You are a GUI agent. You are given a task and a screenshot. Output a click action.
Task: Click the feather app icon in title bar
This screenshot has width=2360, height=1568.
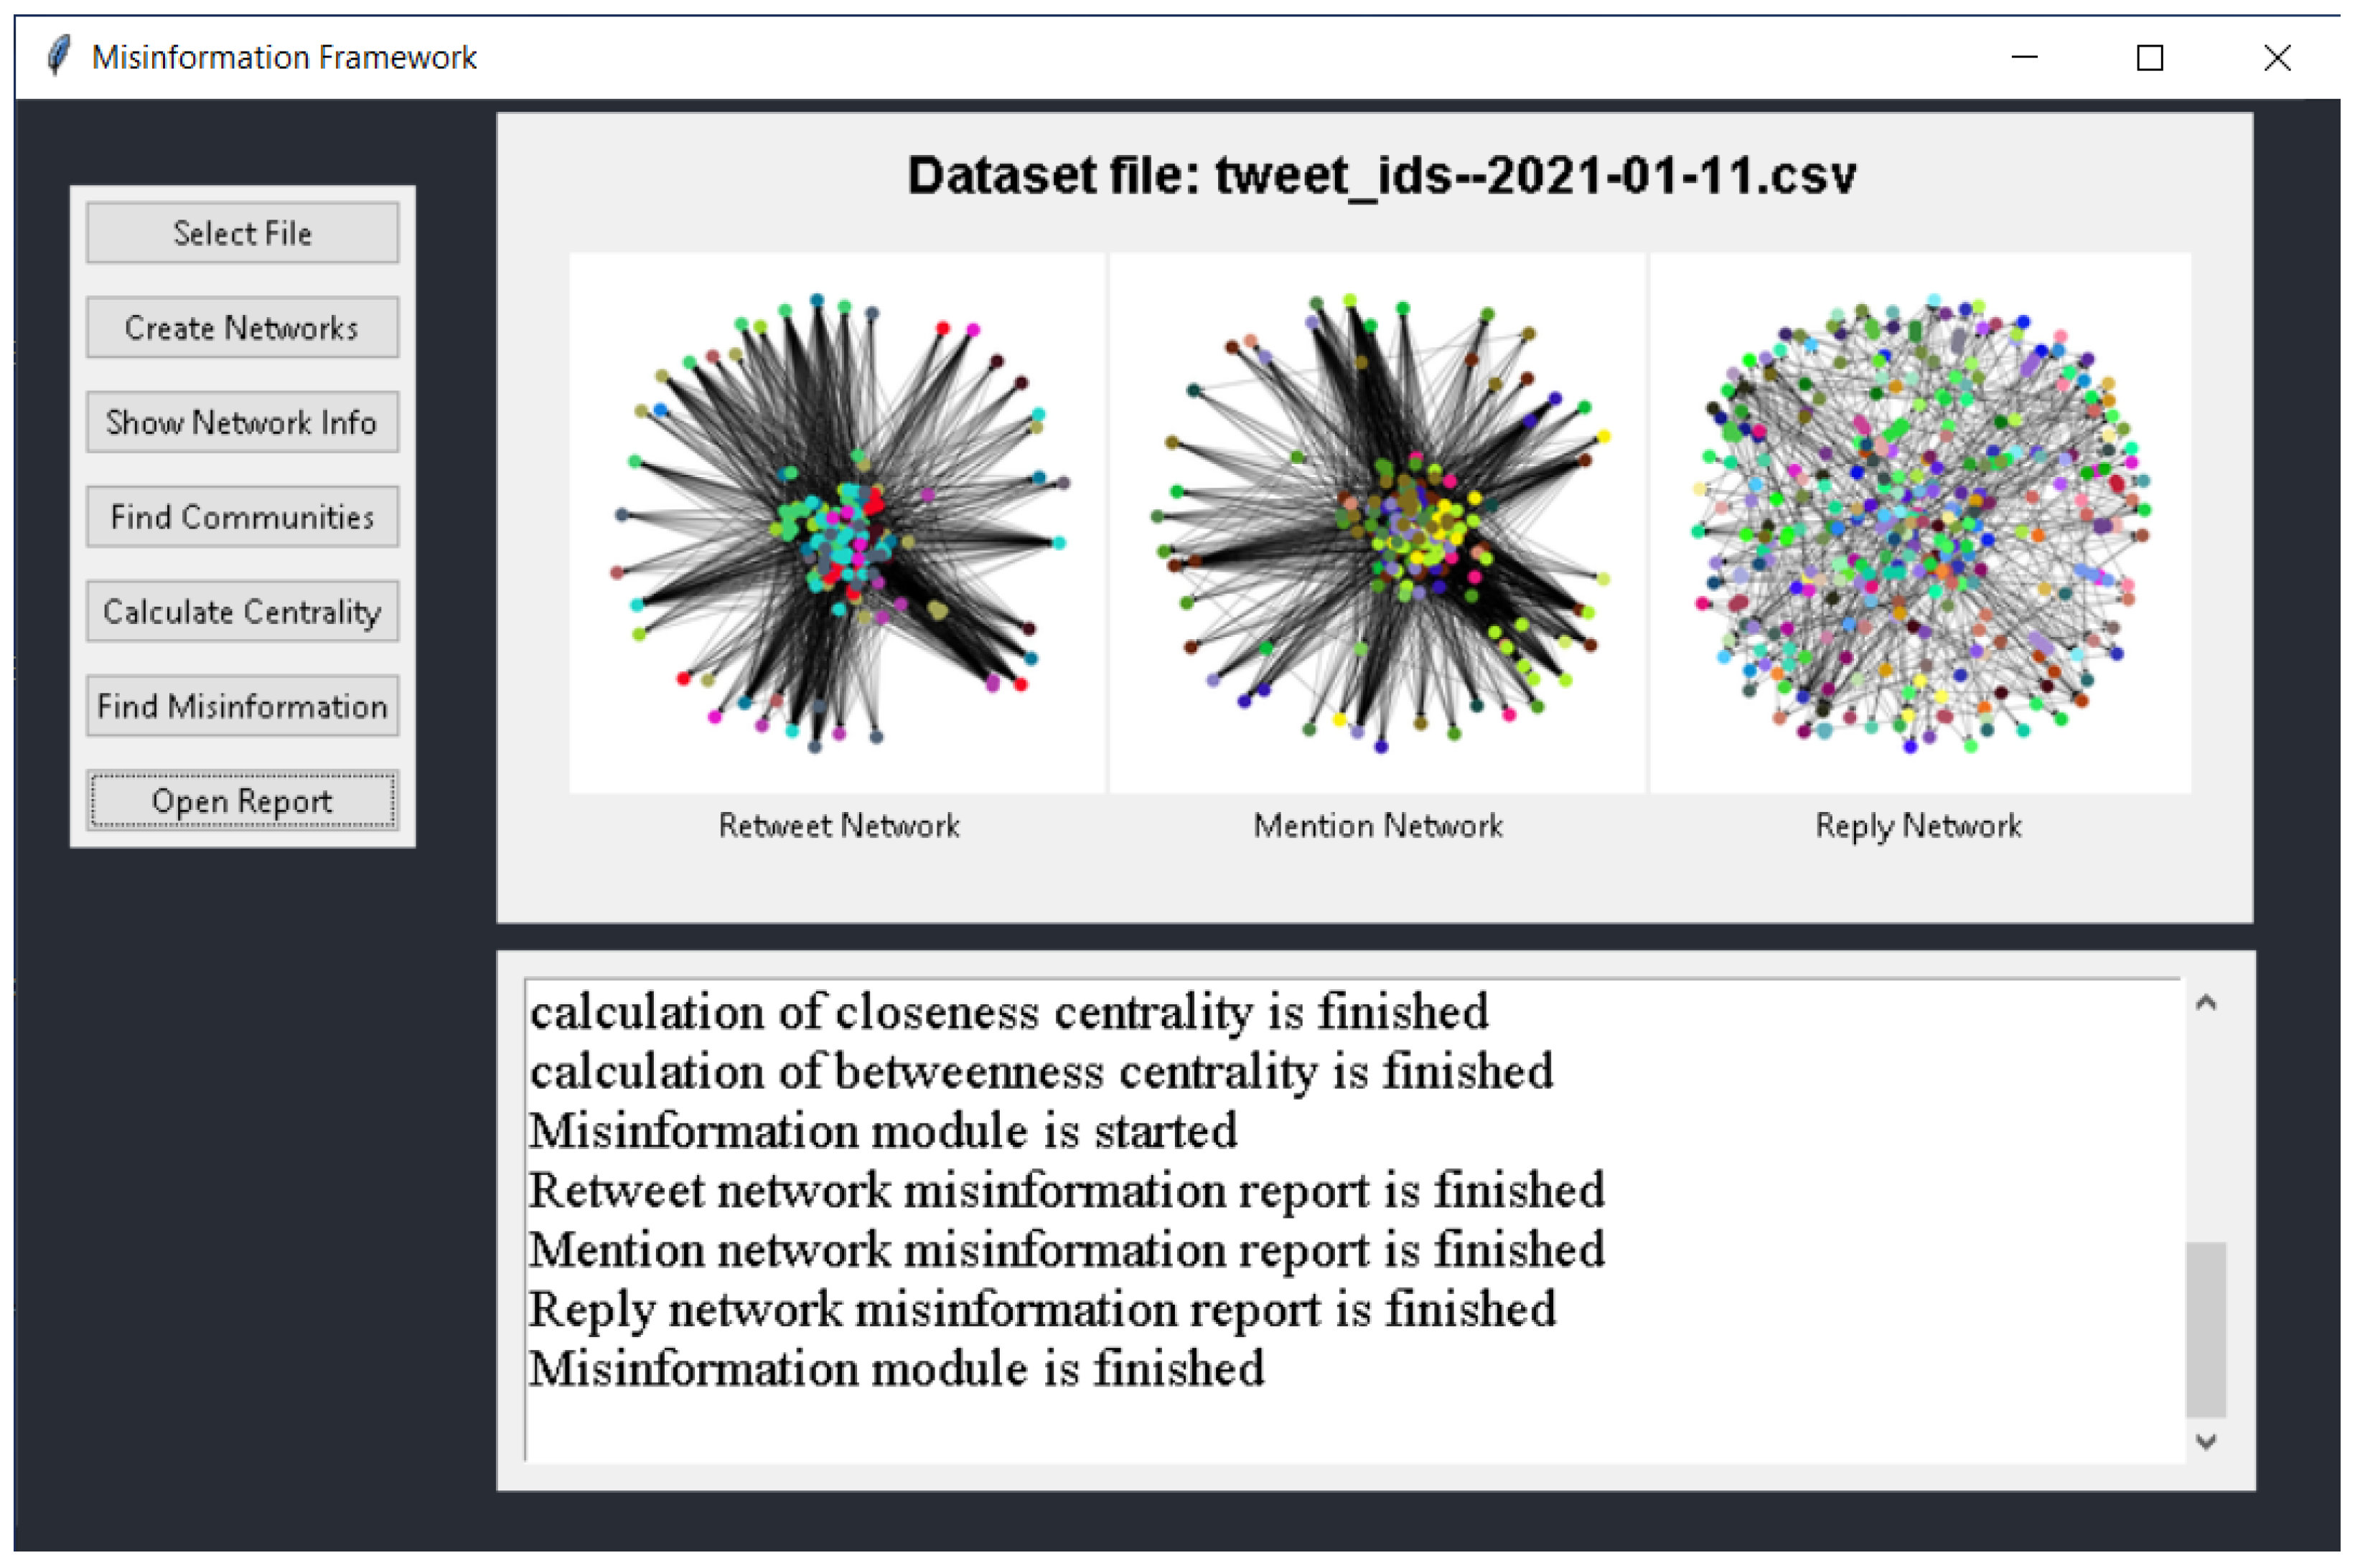tap(59, 56)
